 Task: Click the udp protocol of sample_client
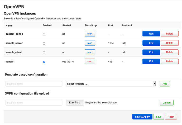[x=124, y=52]
